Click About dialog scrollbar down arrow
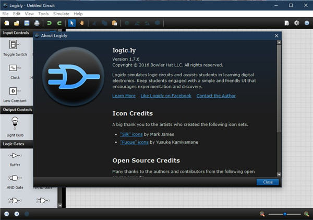The height and width of the screenshot is (220, 313). (x=279, y=175)
